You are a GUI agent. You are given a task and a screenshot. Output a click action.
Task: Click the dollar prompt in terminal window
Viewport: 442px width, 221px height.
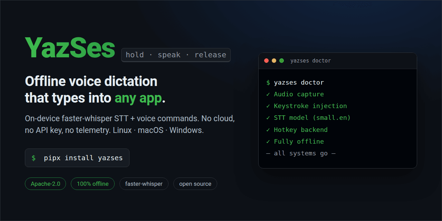click(x=268, y=83)
